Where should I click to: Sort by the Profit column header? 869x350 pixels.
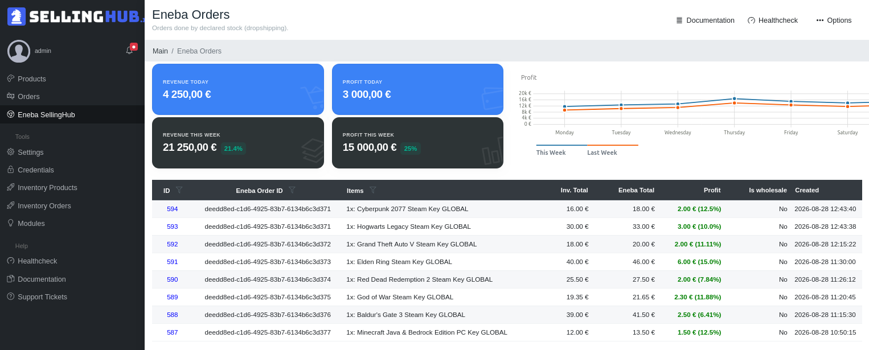pyautogui.click(x=712, y=190)
